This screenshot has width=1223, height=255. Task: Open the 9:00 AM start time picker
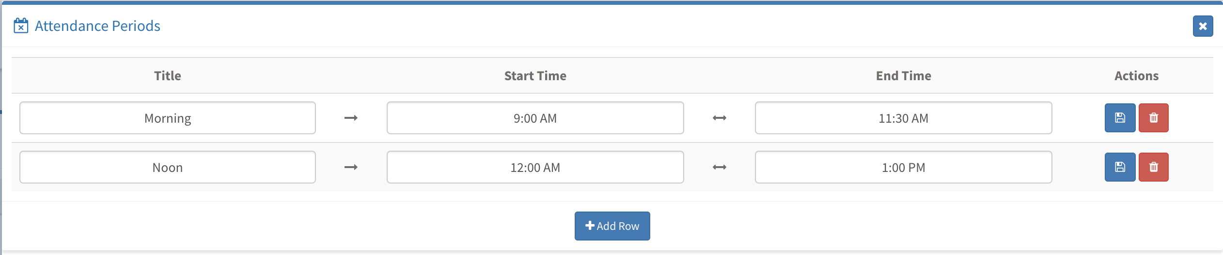[535, 118]
